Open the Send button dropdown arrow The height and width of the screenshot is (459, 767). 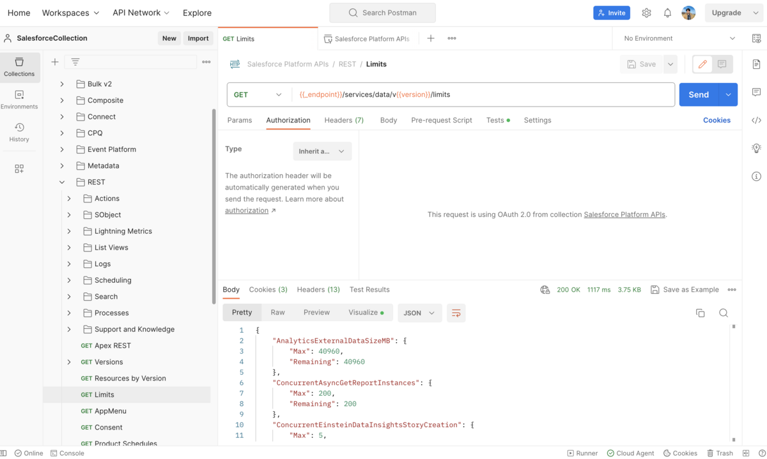[729, 94]
